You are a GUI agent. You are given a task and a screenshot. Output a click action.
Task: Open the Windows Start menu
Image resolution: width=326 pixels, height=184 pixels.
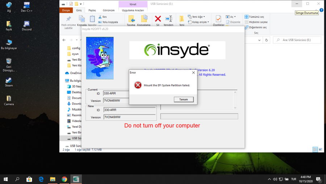(x=6, y=179)
